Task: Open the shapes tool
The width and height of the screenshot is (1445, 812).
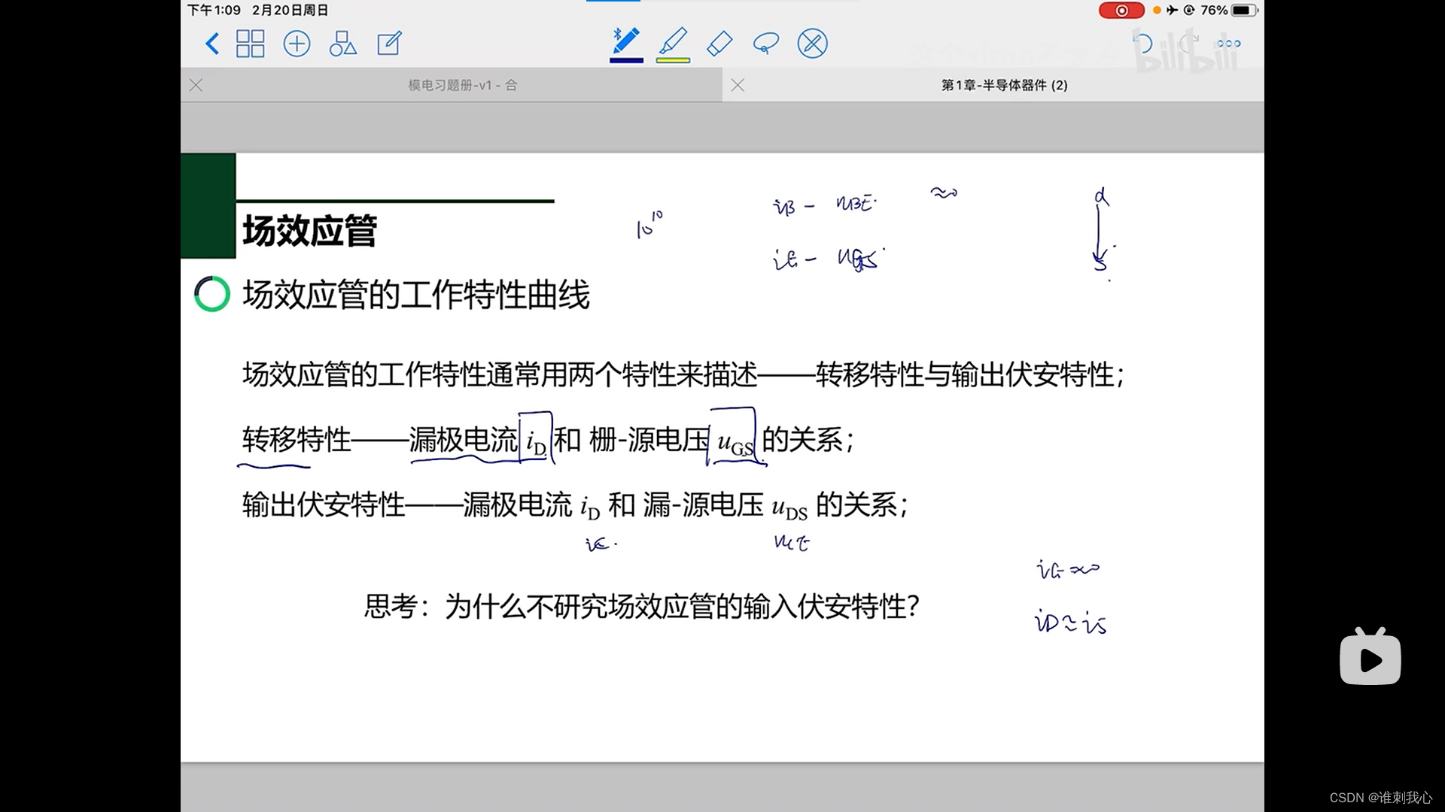Action: pyautogui.click(x=342, y=44)
